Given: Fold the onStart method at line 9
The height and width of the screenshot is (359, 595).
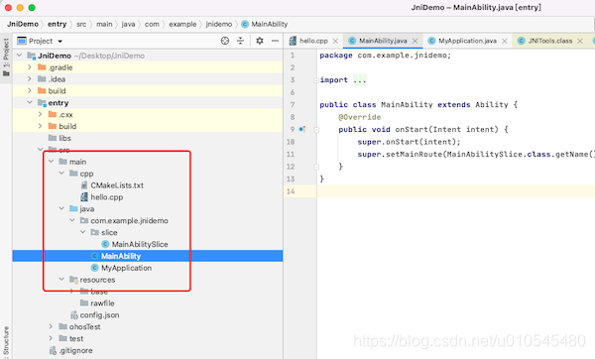Looking at the screenshot, I should (x=316, y=130).
